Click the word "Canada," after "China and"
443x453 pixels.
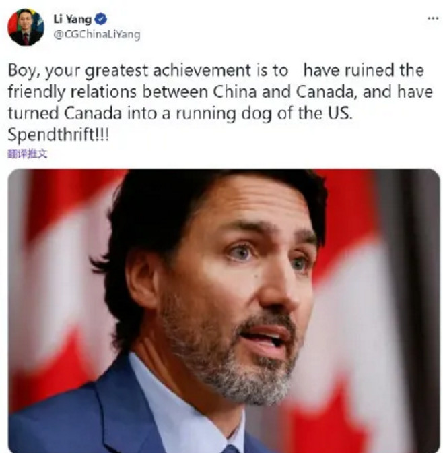(327, 92)
